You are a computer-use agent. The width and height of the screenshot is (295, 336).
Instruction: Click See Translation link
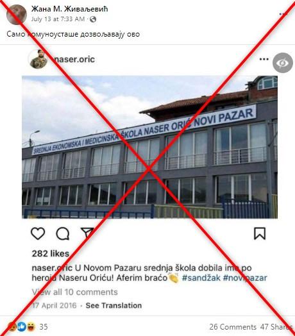[114, 305]
